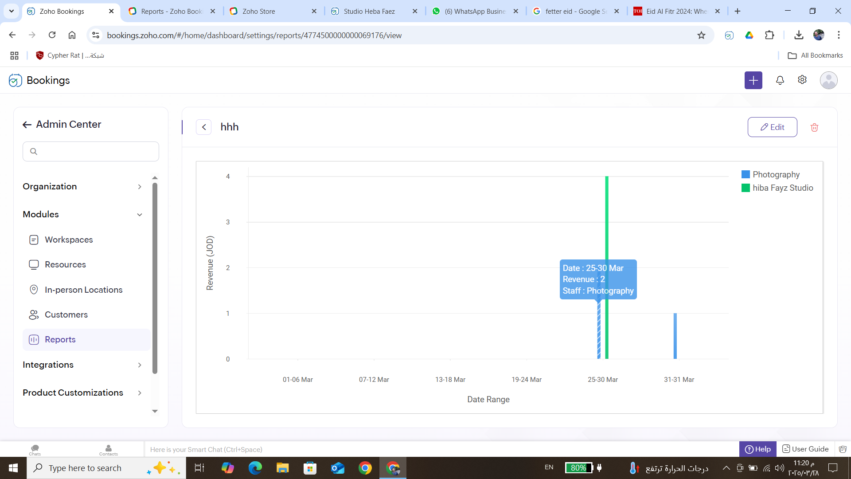Image resolution: width=851 pixels, height=479 pixels.
Task: Click the Admin Center search field
Action: pyautogui.click(x=91, y=152)
